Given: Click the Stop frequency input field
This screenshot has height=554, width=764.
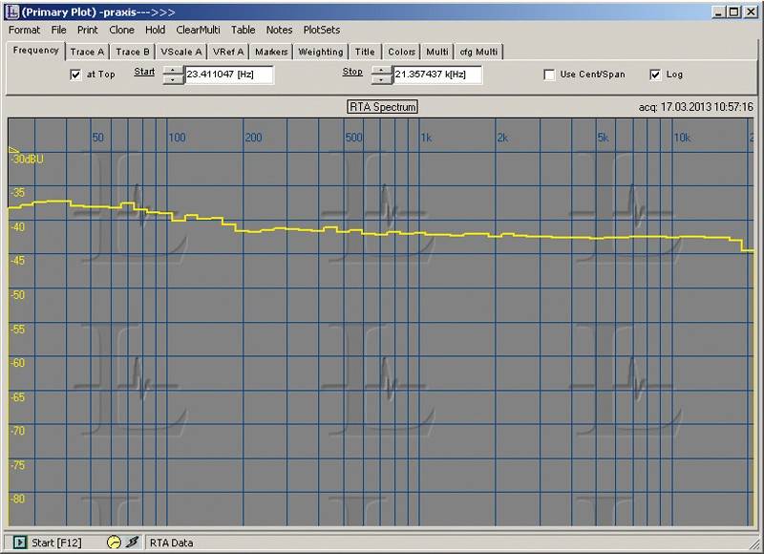Looking at the screenshot, I should click(x=437, y=75).
